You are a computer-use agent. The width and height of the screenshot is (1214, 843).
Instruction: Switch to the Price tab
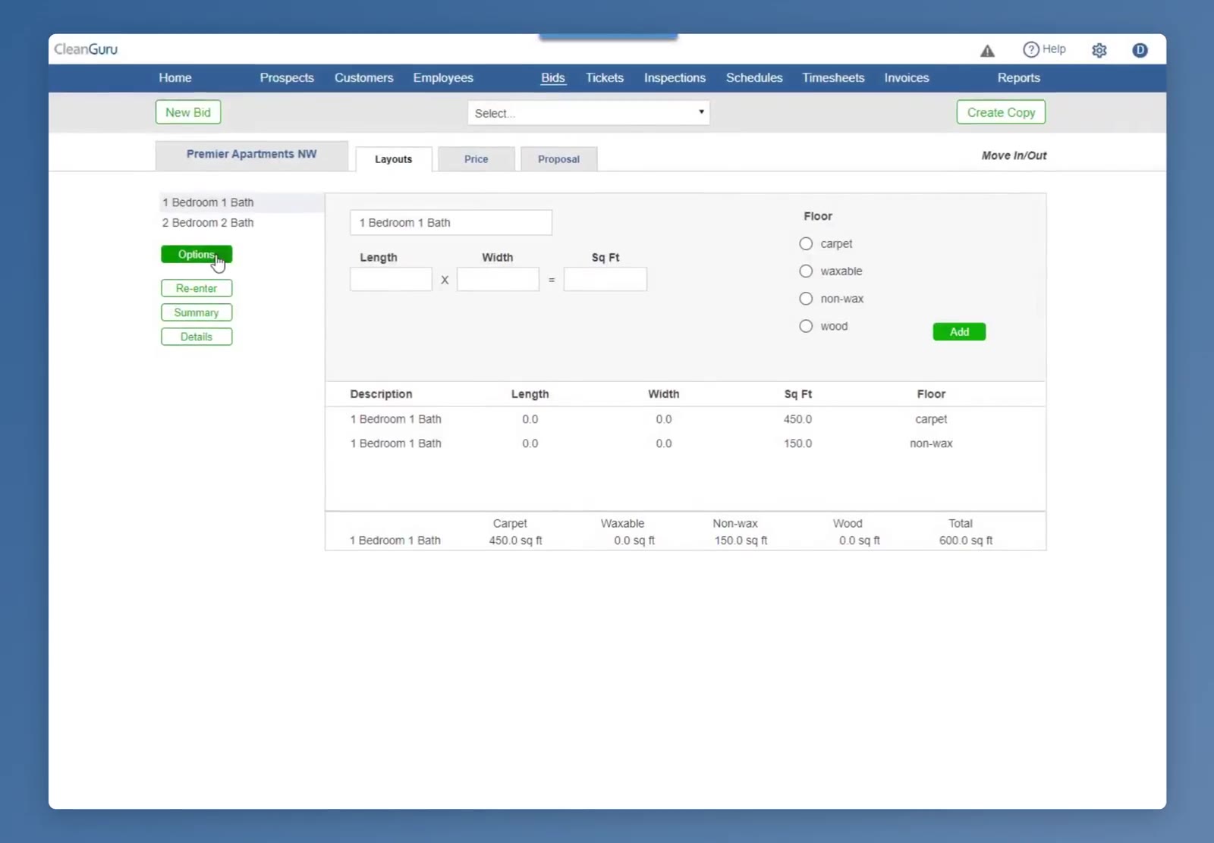[476, 159]
